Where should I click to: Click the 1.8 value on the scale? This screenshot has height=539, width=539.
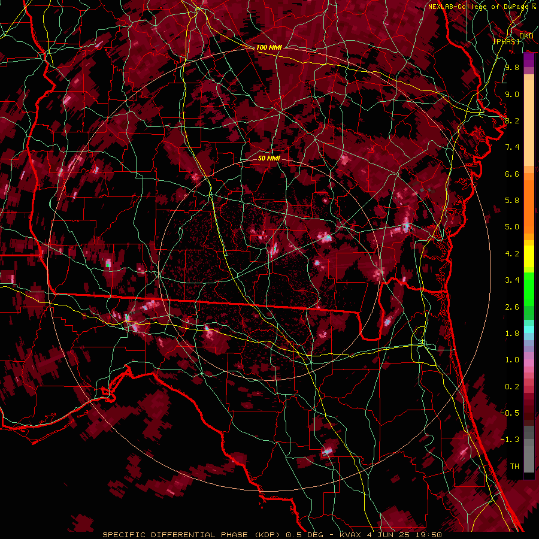pos(512,334)
